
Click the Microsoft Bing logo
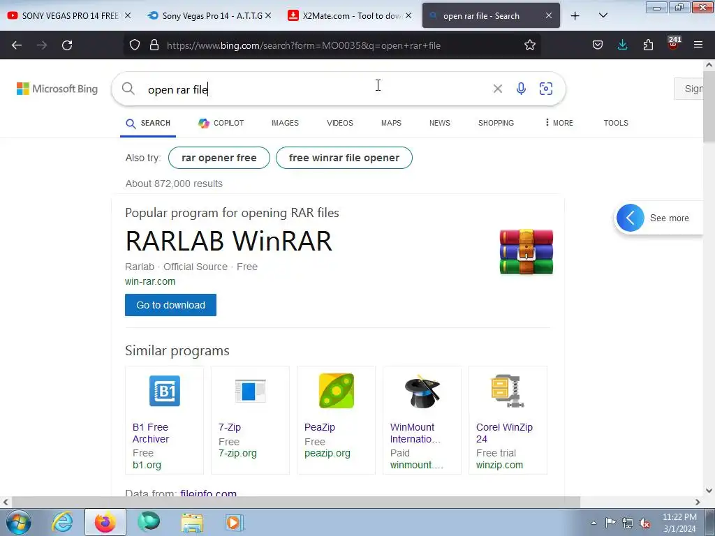[x=57, y=89]
